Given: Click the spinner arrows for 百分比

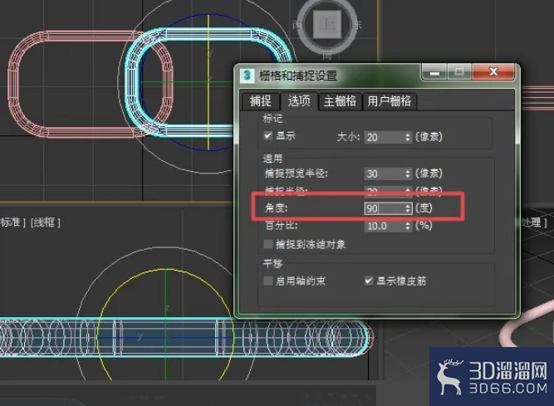Looking at the screenshot, I should (408, 226).
